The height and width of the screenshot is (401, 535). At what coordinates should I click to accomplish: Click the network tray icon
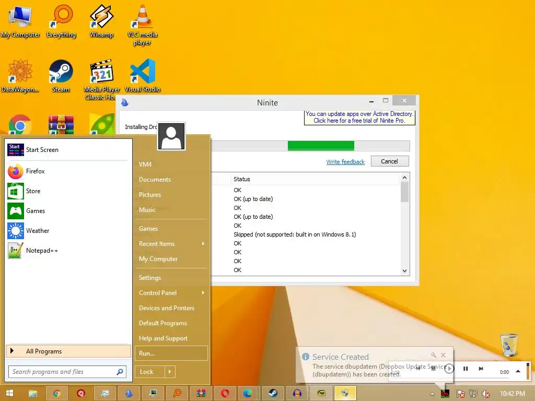coord(473,394)
